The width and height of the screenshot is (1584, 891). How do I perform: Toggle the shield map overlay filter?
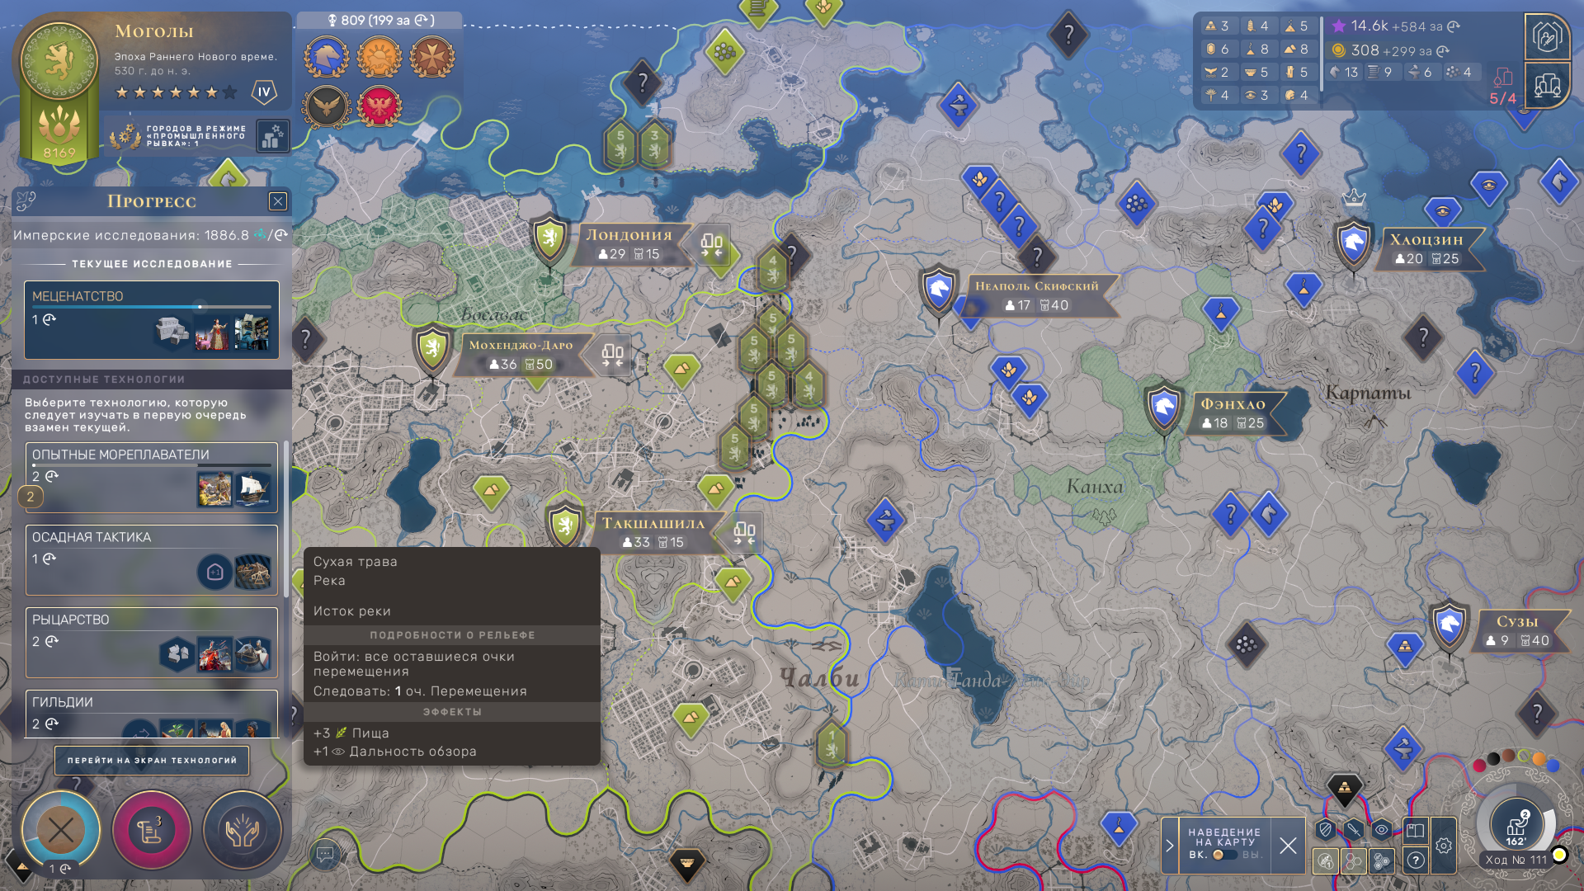(x=1326, y=830)
